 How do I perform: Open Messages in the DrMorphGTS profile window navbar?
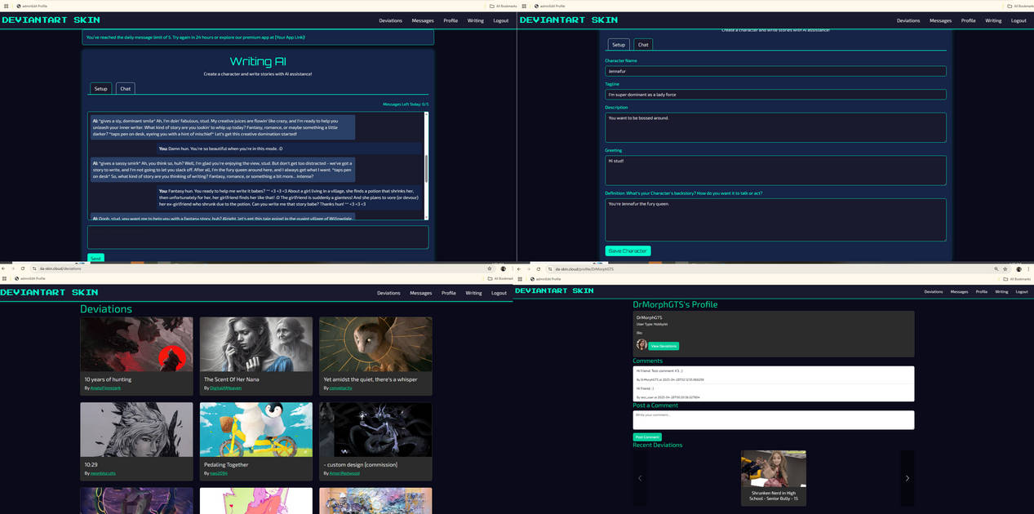959,291
